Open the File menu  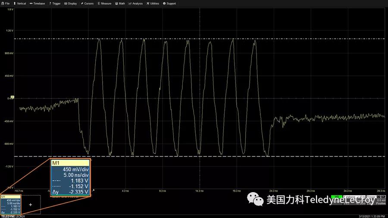(6, 3)
